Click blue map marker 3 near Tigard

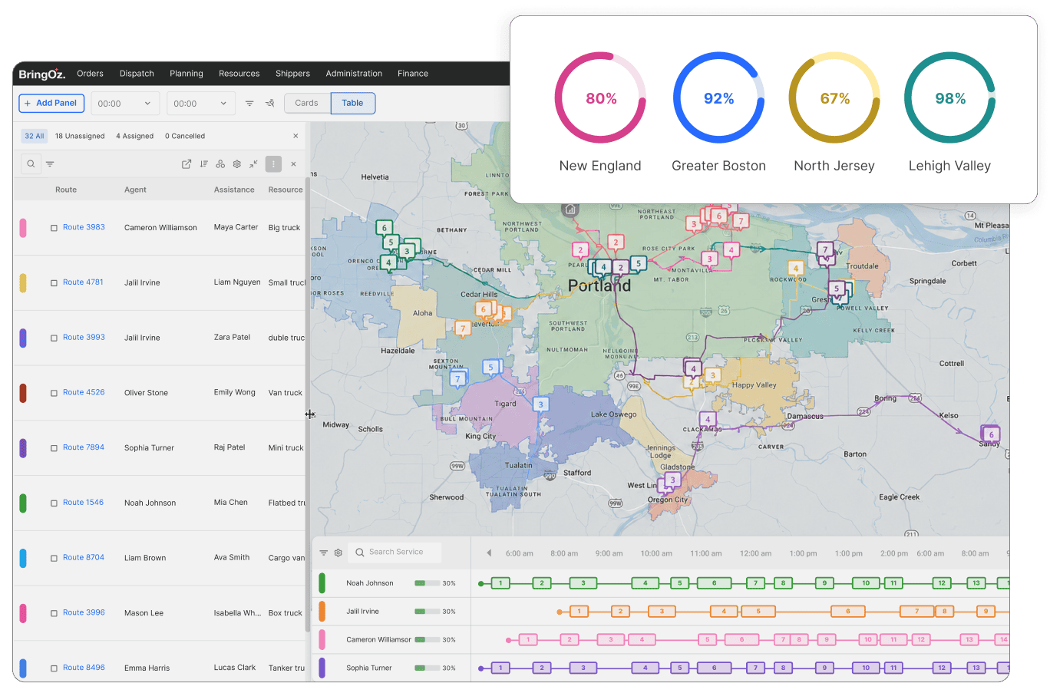click(540, 405)
